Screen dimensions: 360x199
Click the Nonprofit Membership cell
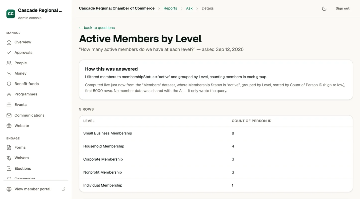pos(102,172)
